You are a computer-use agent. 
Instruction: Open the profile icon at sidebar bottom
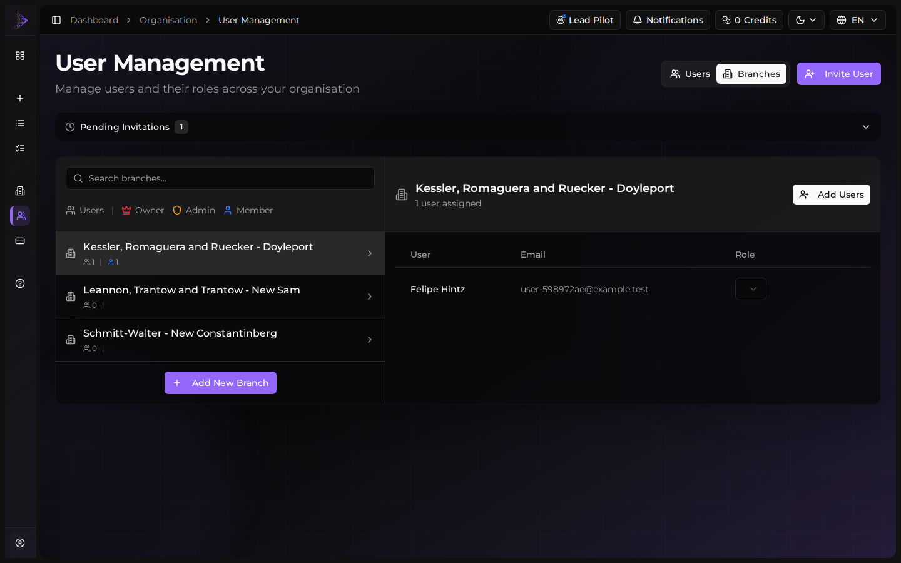(20, 543)
